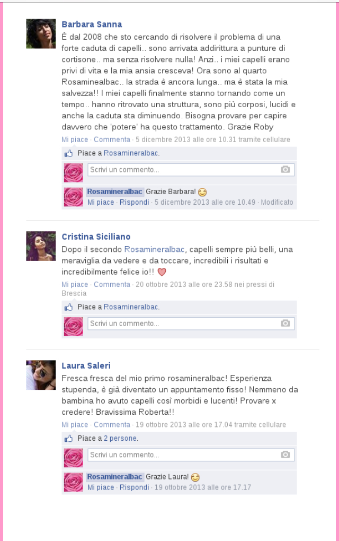Open the '2 persone' likes list

point(120,438)
